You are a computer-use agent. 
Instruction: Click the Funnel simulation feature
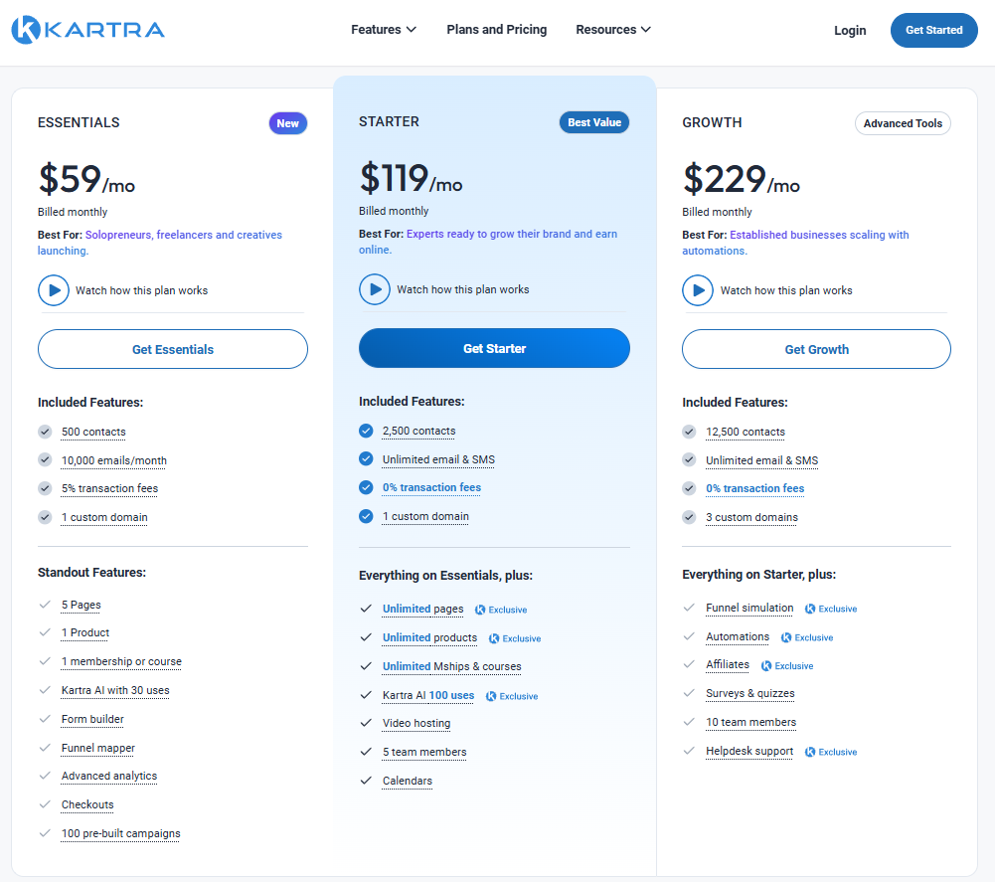click(749, 608)
